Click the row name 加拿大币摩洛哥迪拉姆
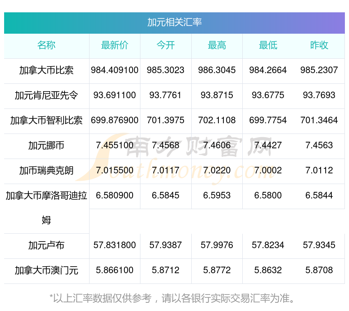The width and height of the screenshot is (349, 311). coord(46,208)
